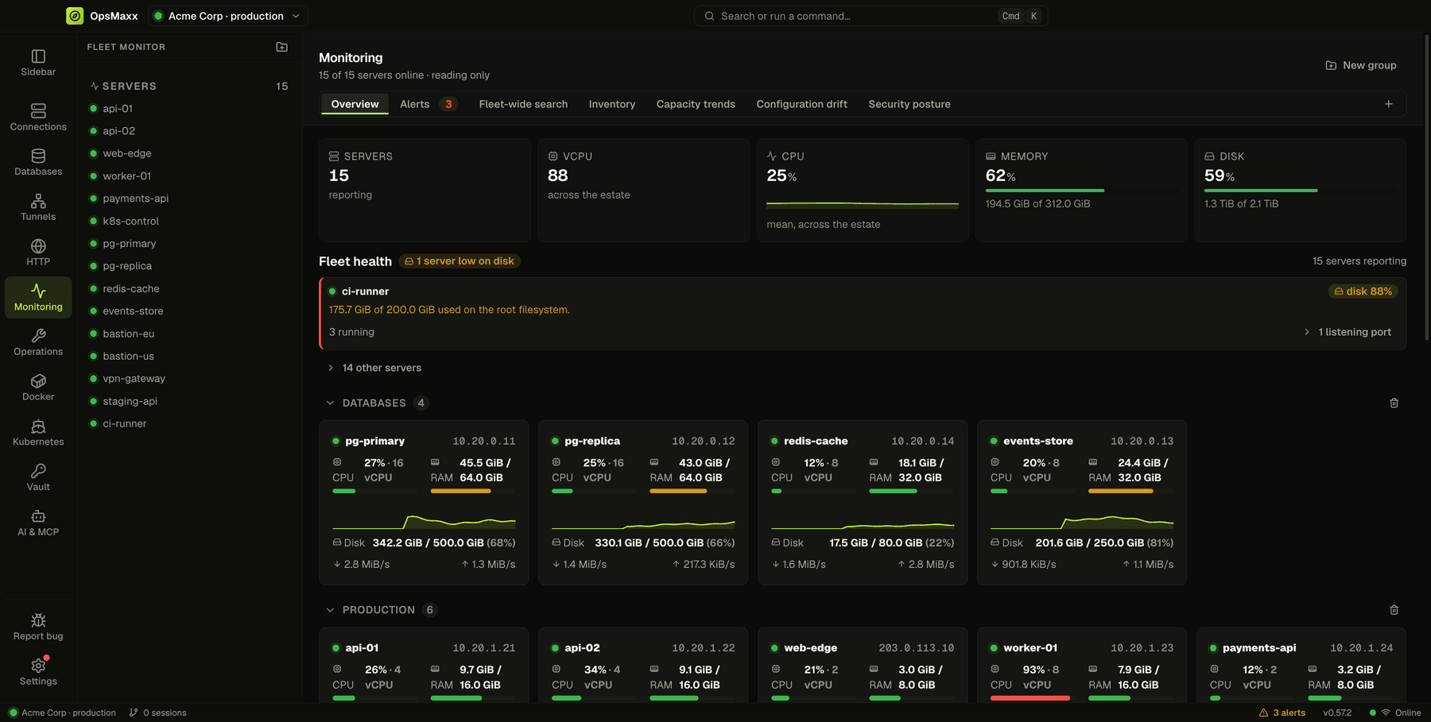Switch to the Alerts tab
The width and height of the screenshot is (1431, 722).
click(x=428, y=104)
